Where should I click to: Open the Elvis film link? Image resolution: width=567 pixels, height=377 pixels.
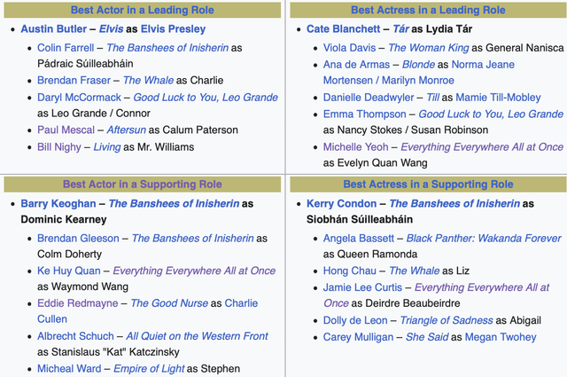click(x=111, y=29)
